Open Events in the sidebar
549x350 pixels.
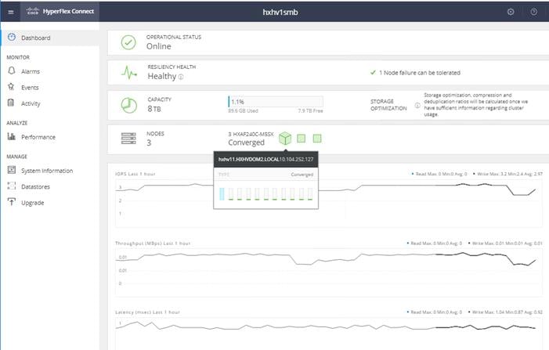coord(49,87)
